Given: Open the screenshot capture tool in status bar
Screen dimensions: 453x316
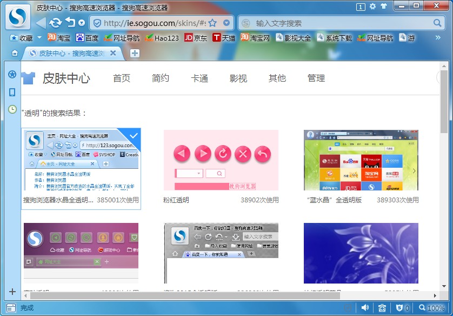Looking at the screenshot, I should [383, 308].
